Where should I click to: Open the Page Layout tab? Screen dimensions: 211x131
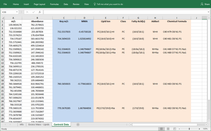(40, 4)
